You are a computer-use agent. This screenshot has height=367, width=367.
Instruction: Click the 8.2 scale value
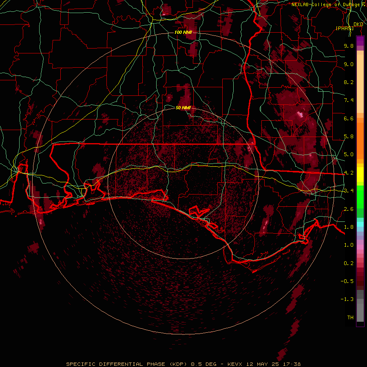349,82
